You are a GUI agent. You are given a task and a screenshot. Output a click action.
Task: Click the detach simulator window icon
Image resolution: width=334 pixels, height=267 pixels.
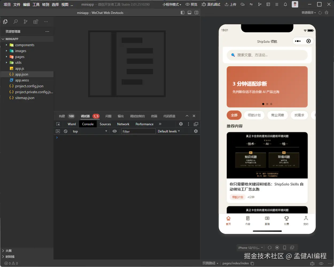pos(292,248)
